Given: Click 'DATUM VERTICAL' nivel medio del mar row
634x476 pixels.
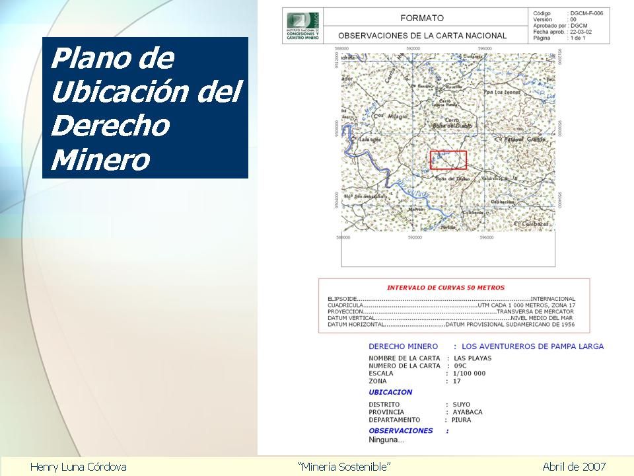Looking at the screenshot, I should (450, 318).
